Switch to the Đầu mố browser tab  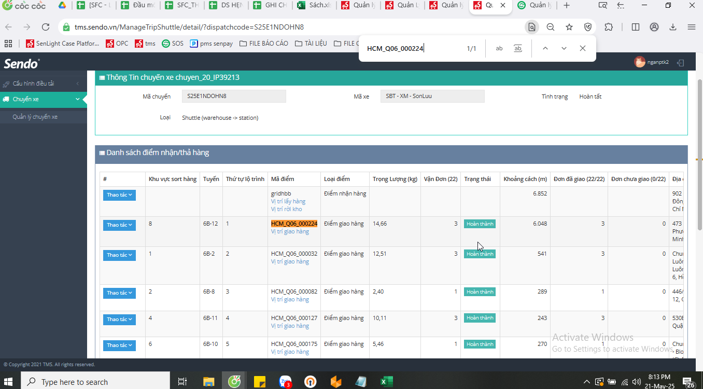pos(137,6)
